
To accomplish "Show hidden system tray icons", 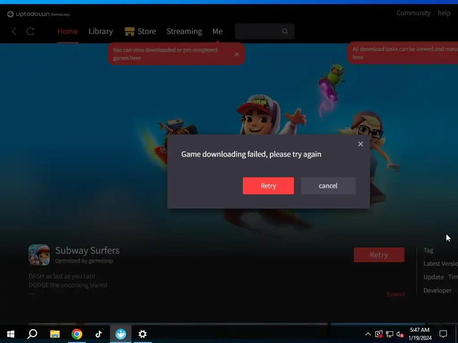I will click(368, 334).
